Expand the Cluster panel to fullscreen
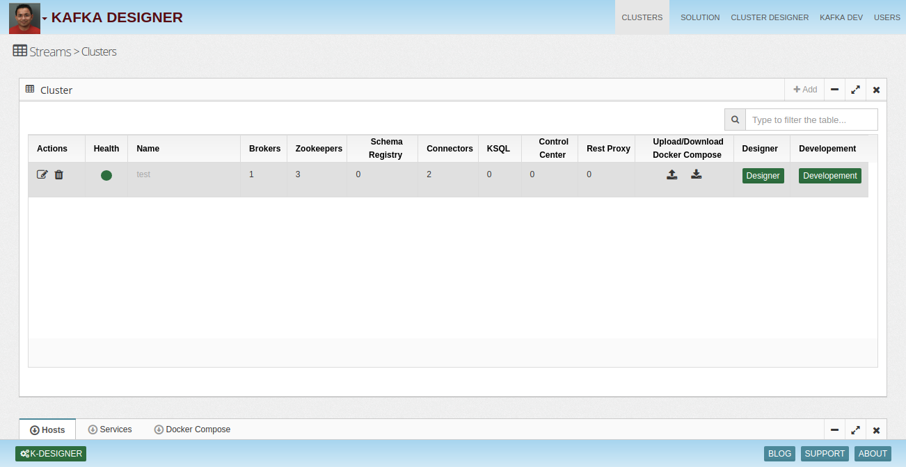The width and height of the screenshot is (906, 467). pos(855,90)
